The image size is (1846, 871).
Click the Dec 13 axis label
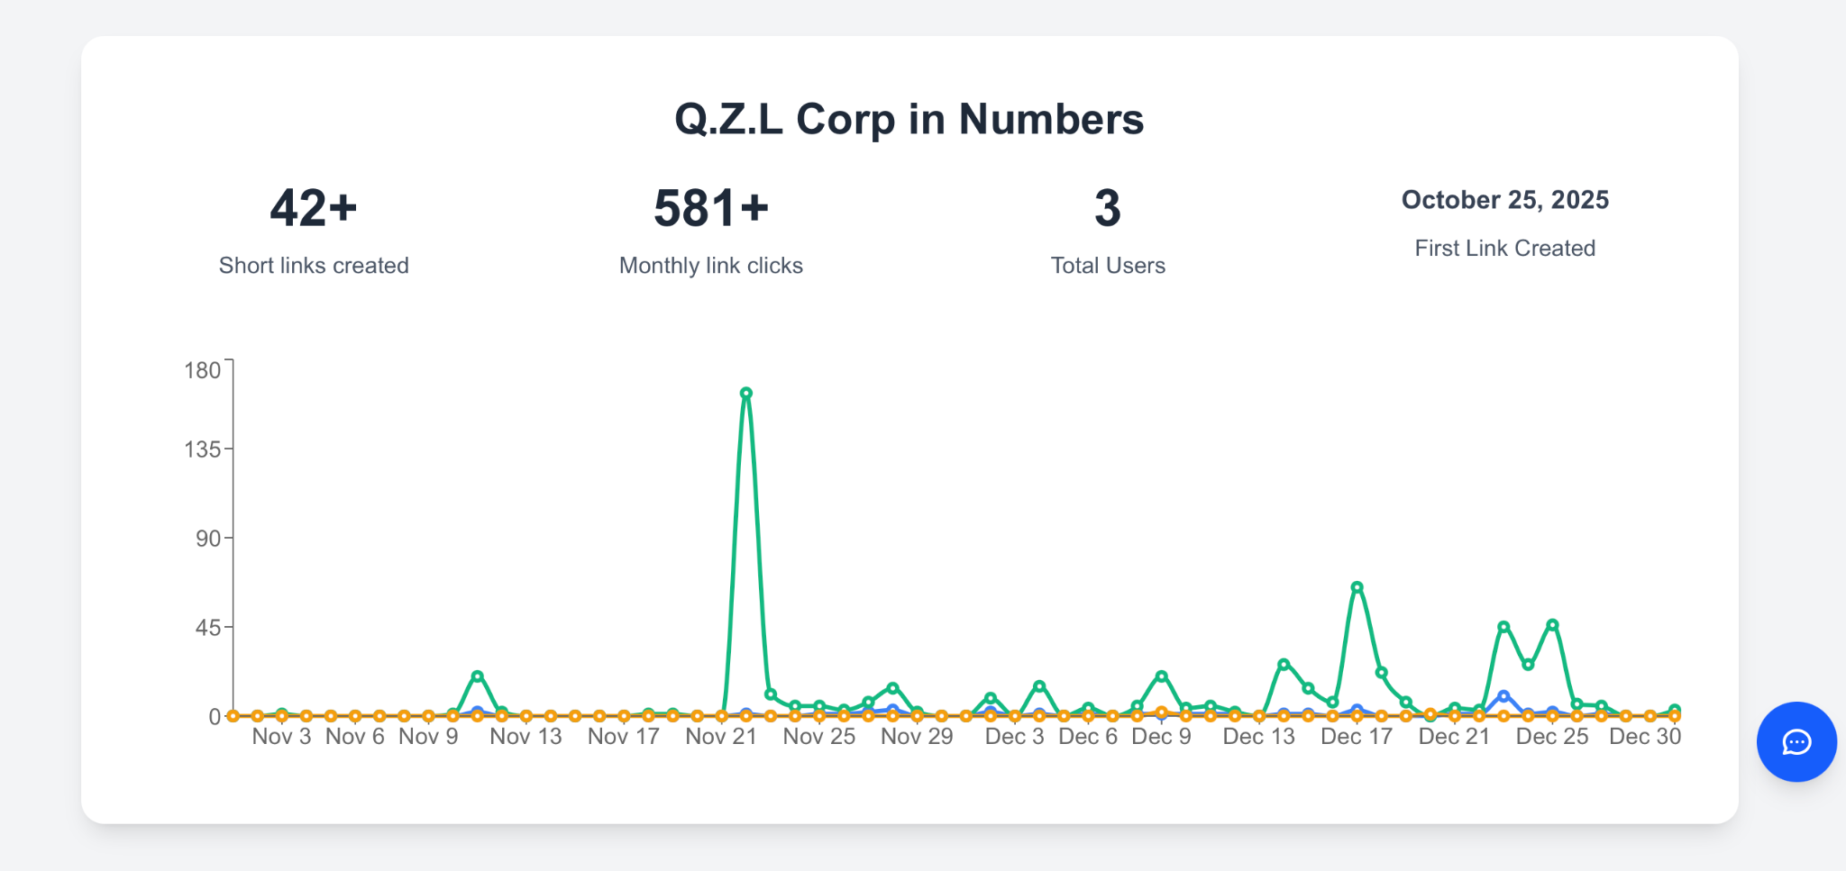coord(1259,737)
